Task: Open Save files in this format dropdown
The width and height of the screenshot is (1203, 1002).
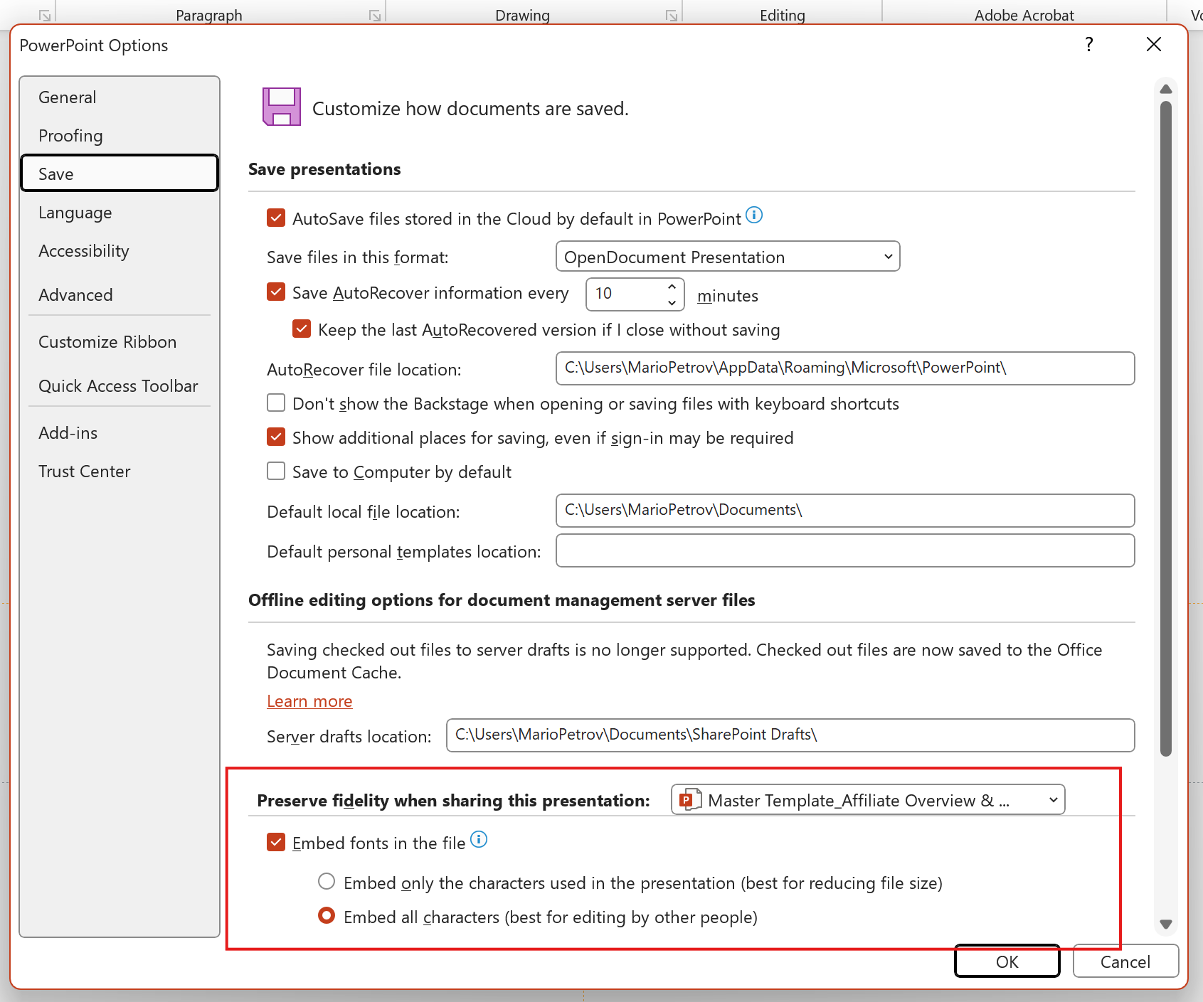Action: tap(728, 257)
